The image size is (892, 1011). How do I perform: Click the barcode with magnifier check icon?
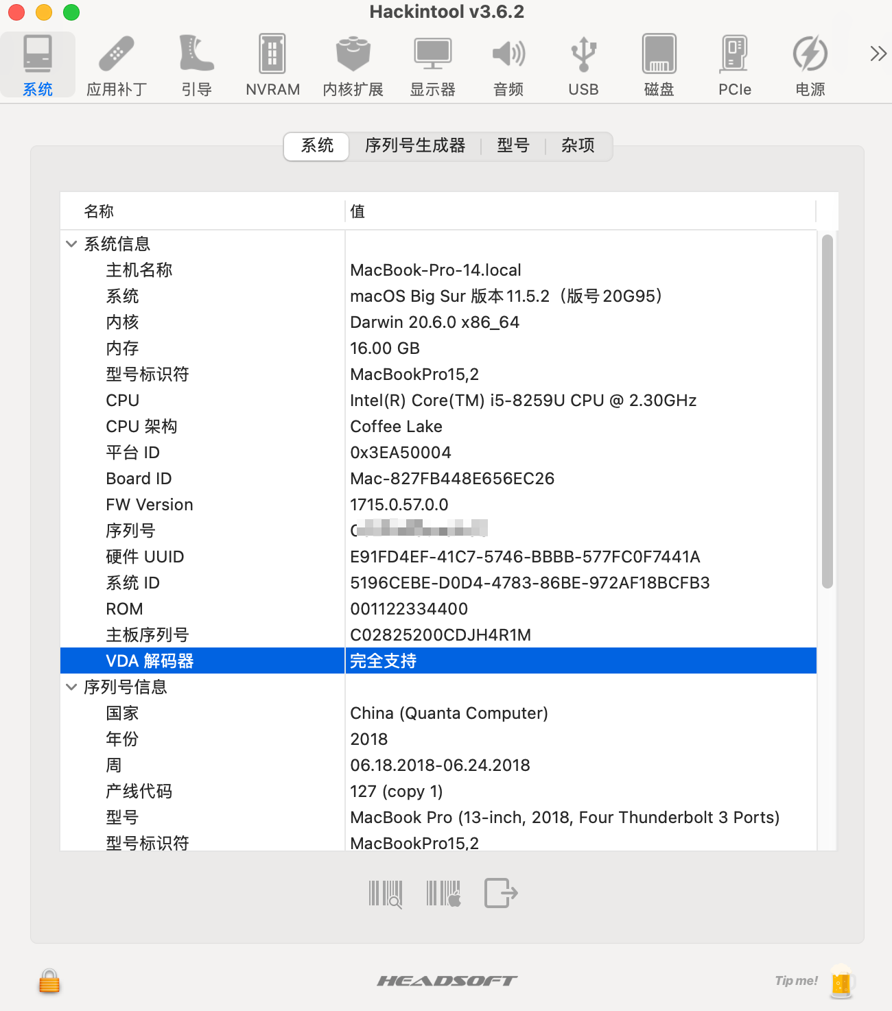386,894
